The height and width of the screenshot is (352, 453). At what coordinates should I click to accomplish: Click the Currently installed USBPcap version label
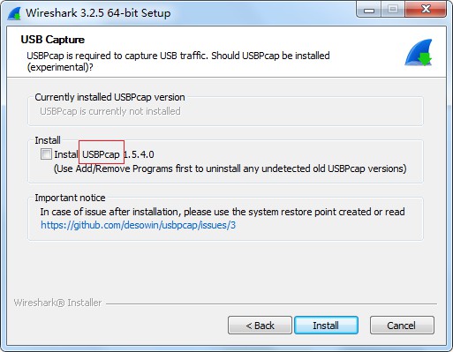109,97
